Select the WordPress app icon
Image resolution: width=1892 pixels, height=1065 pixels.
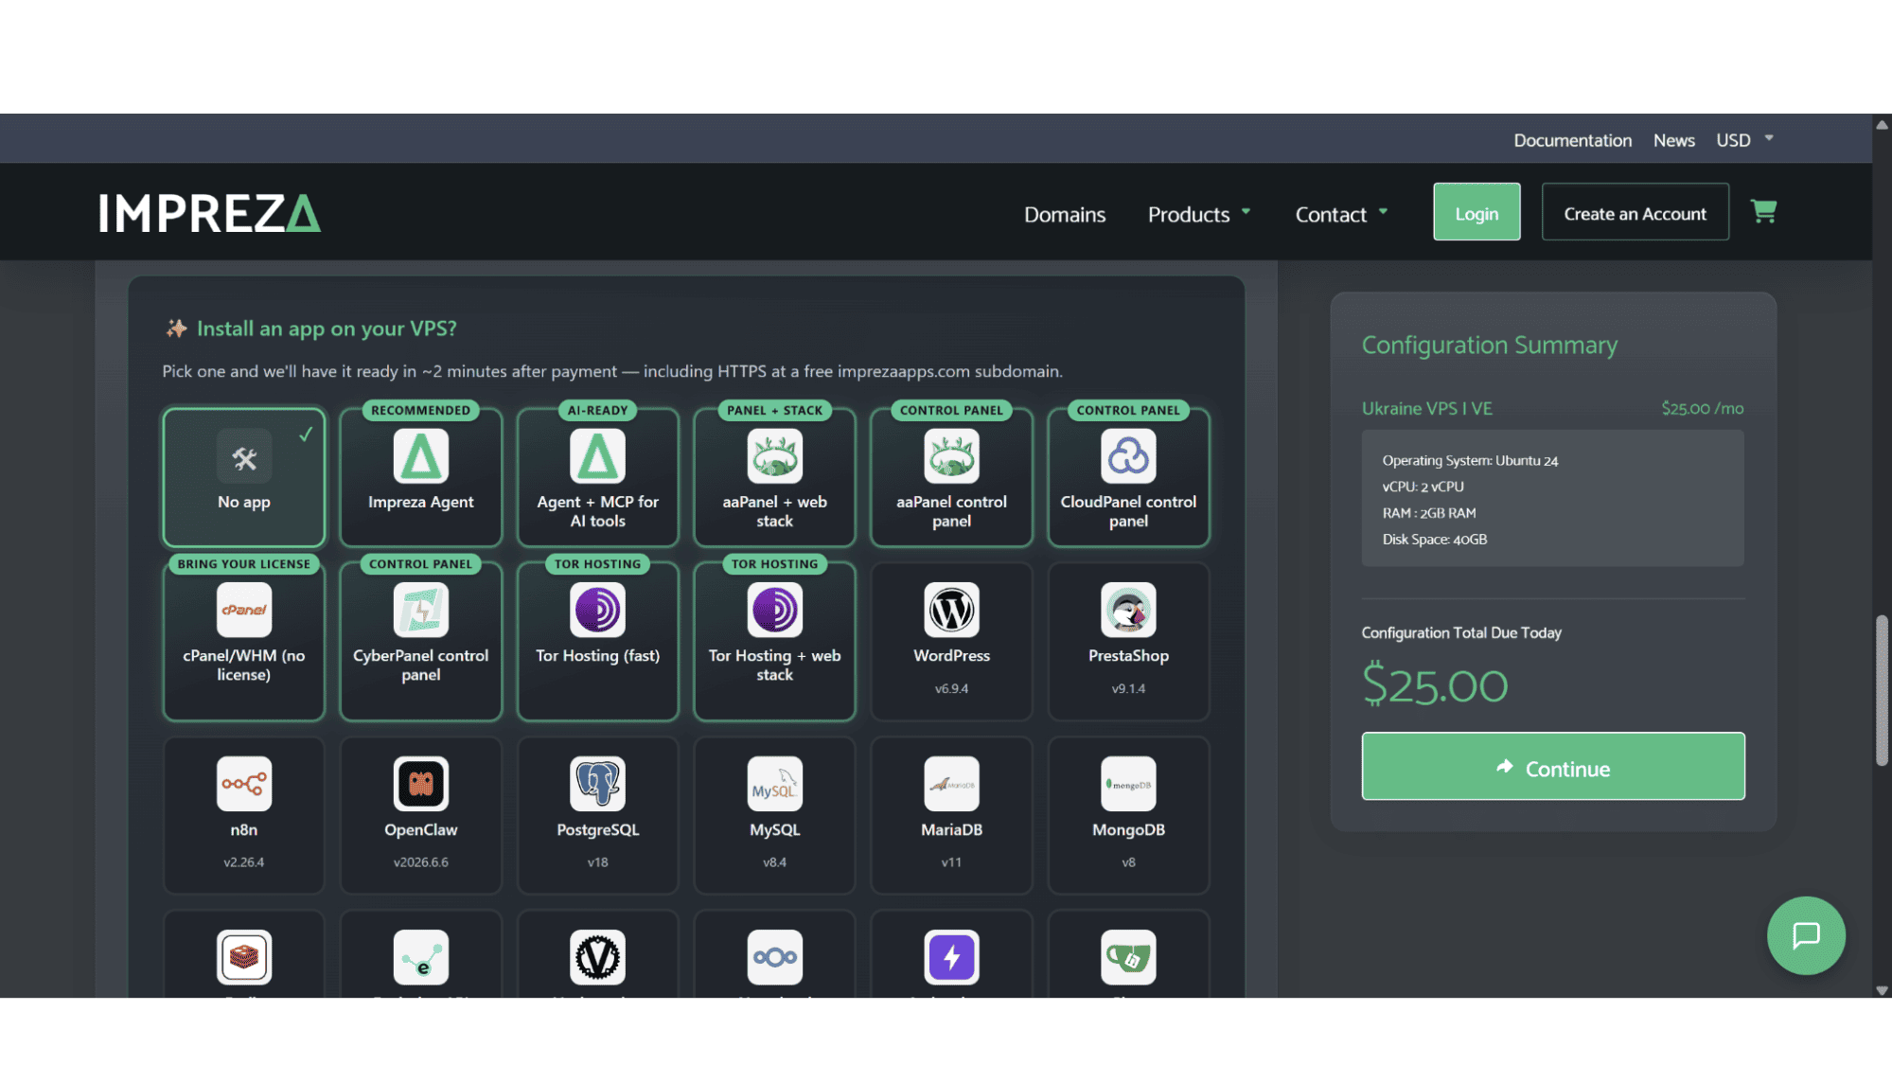pos(951,610)
